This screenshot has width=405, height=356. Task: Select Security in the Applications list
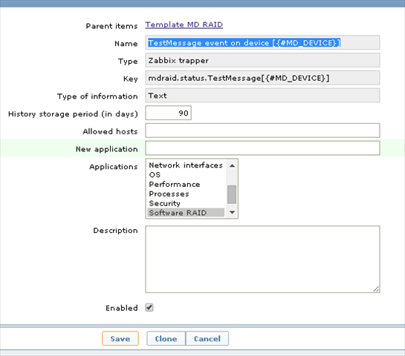(186, 203)
